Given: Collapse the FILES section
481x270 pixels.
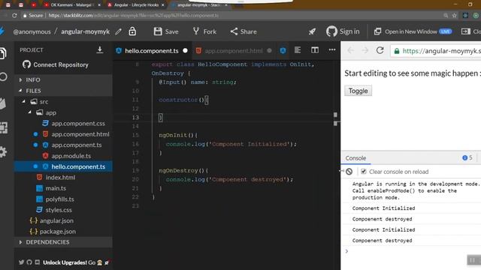Looking at the screenshot, I should pos(63,91).
